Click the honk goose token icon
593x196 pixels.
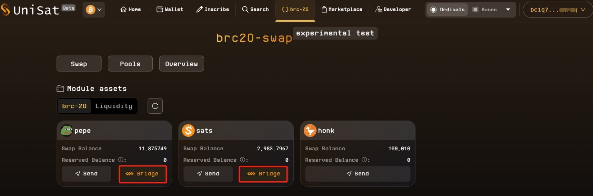point(310,130)
